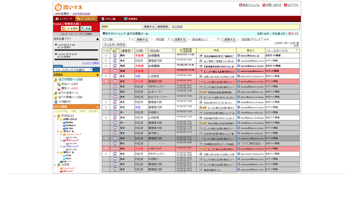Open the アドレス帳 tab
Image resolution: width=354 pixels, height=198 pixels.
(x=108, y=19)
